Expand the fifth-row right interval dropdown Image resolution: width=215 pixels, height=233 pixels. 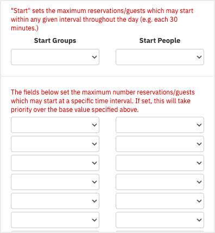coord(160,201)
